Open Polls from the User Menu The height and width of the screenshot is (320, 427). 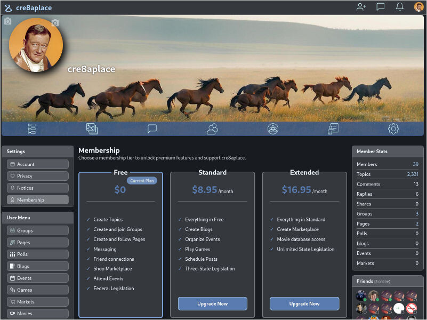pos(38,254)
